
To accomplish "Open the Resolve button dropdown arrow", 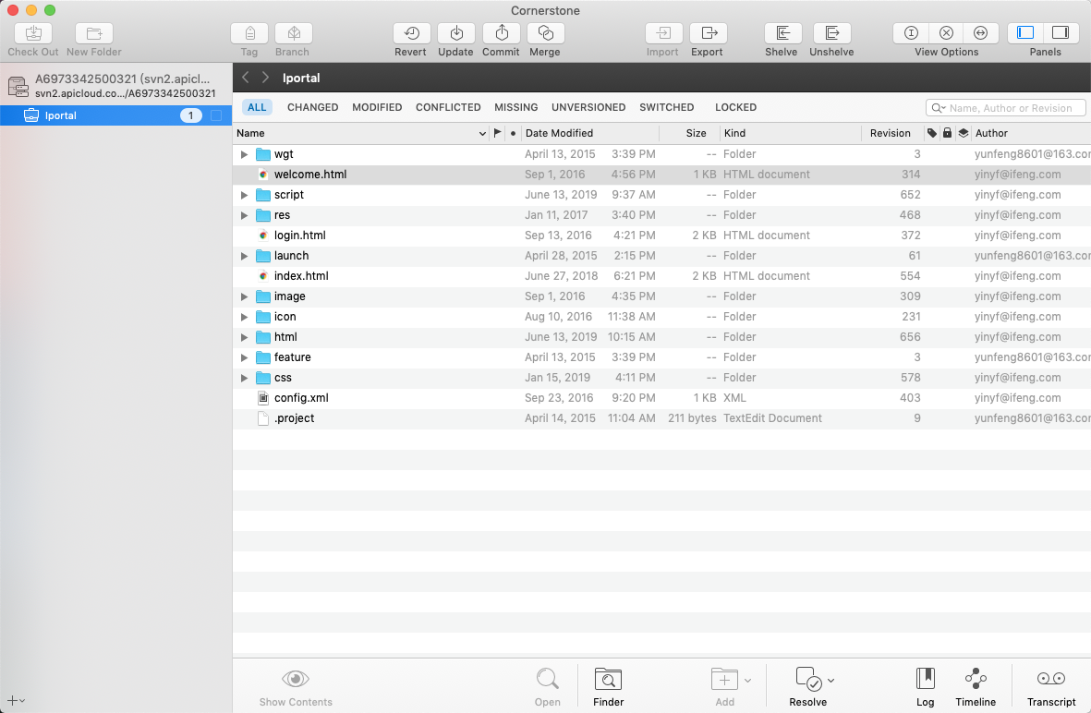I will (831, 681).
